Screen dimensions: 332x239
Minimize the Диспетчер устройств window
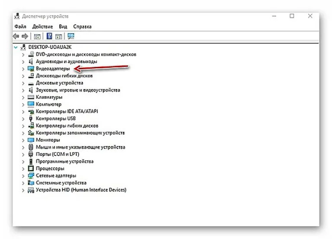coord(274,16)
